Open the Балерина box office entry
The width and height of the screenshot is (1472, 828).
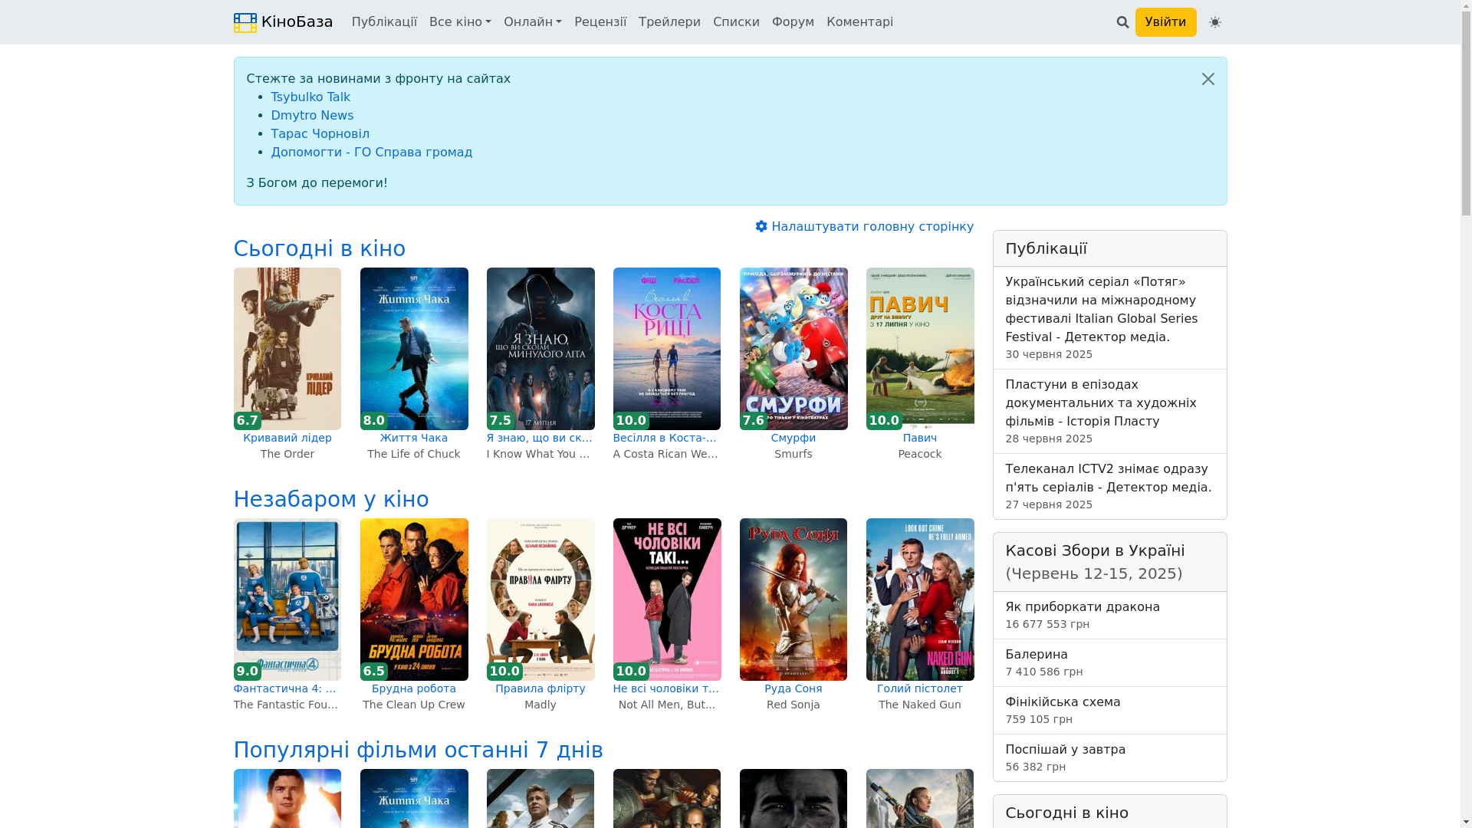coord(1037,655)
